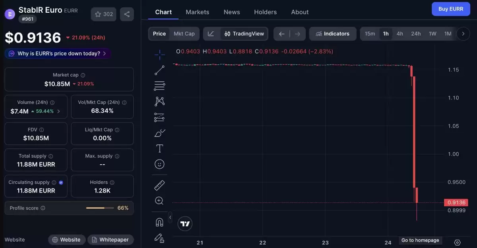Open the Markets tab
Image resolution: width=477 pixels, height=248 pixels.
coord(198,12)
